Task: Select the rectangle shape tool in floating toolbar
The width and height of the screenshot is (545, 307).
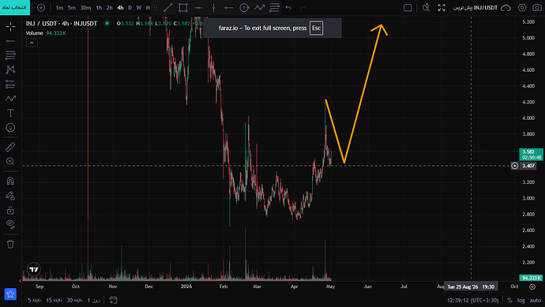Action: point(183,8)
